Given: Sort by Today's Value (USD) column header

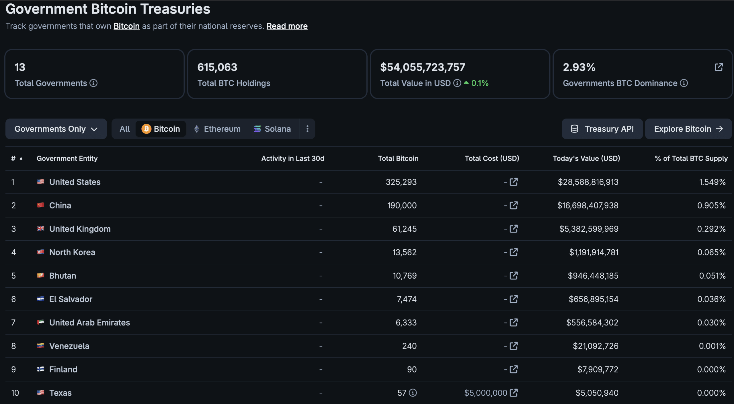Looking at the screenshot, I should (x=586, y=158).
